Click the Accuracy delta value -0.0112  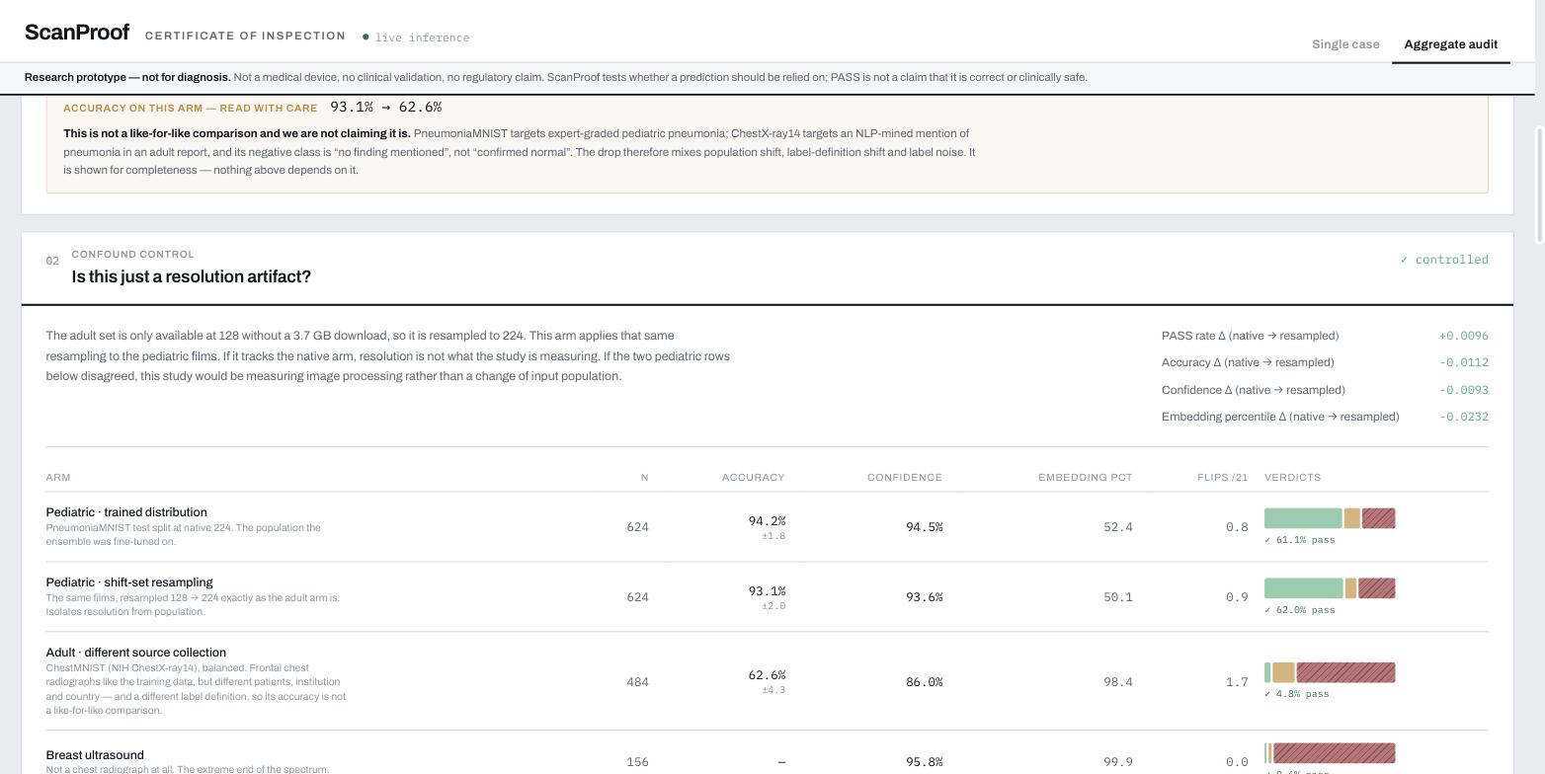[x=1464, y=362]
